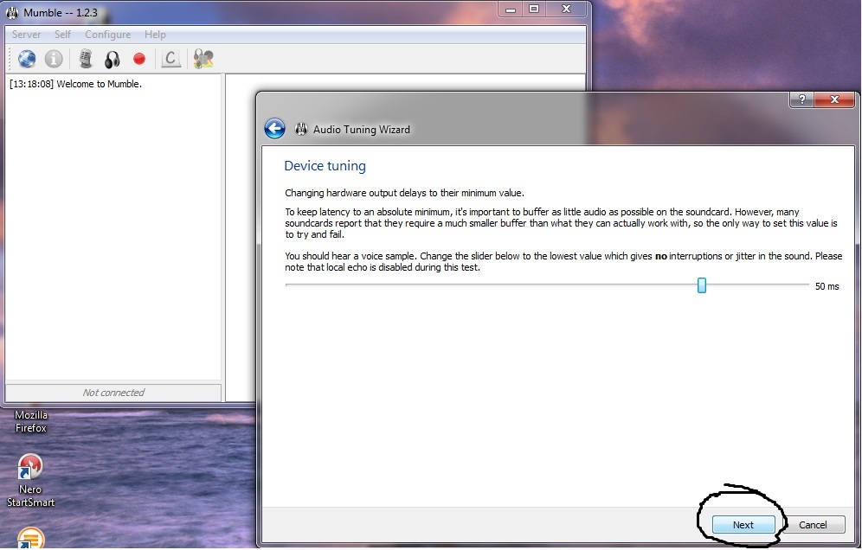Open the Server menu
Screen dimensions: 862x550
click(x=26, y=34)
